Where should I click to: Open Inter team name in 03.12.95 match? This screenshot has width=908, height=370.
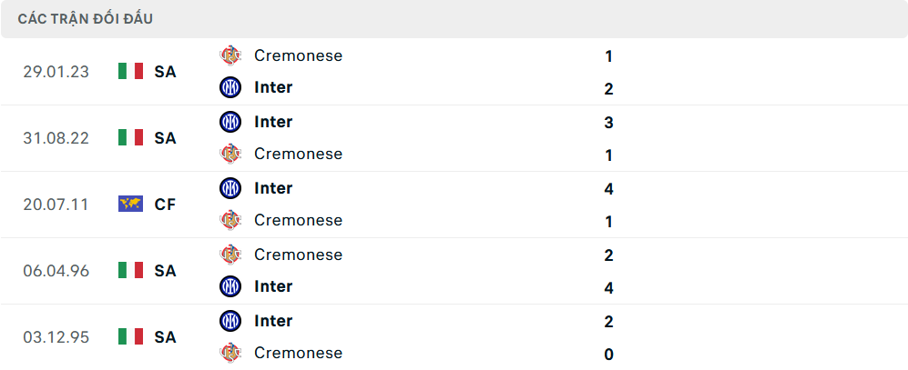pos(273,321)
